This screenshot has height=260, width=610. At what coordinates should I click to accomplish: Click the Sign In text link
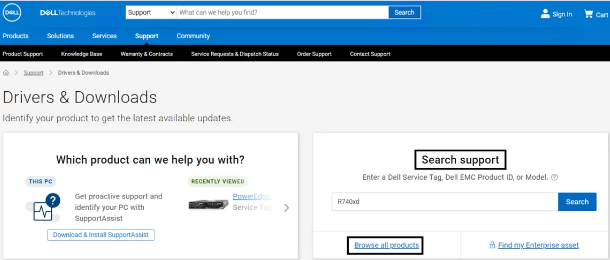pos(562,15)
